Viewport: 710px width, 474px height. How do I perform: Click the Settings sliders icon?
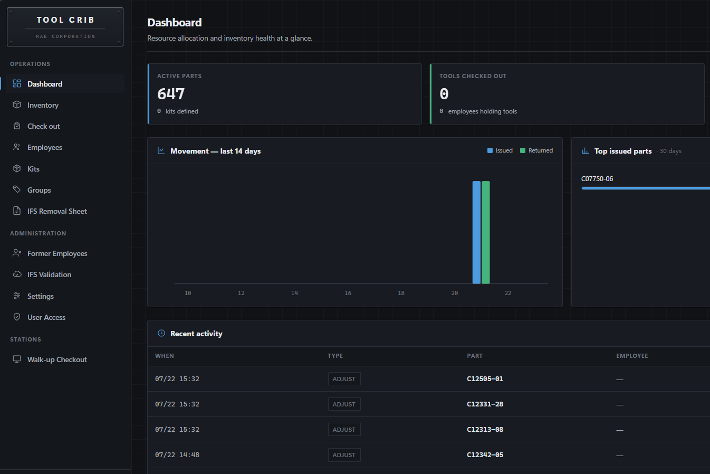(17, 296)
